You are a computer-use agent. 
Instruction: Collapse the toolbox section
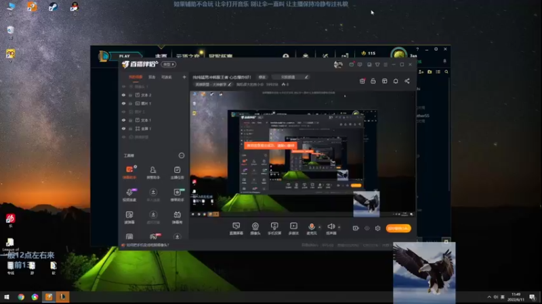click(x=182, y=155)
